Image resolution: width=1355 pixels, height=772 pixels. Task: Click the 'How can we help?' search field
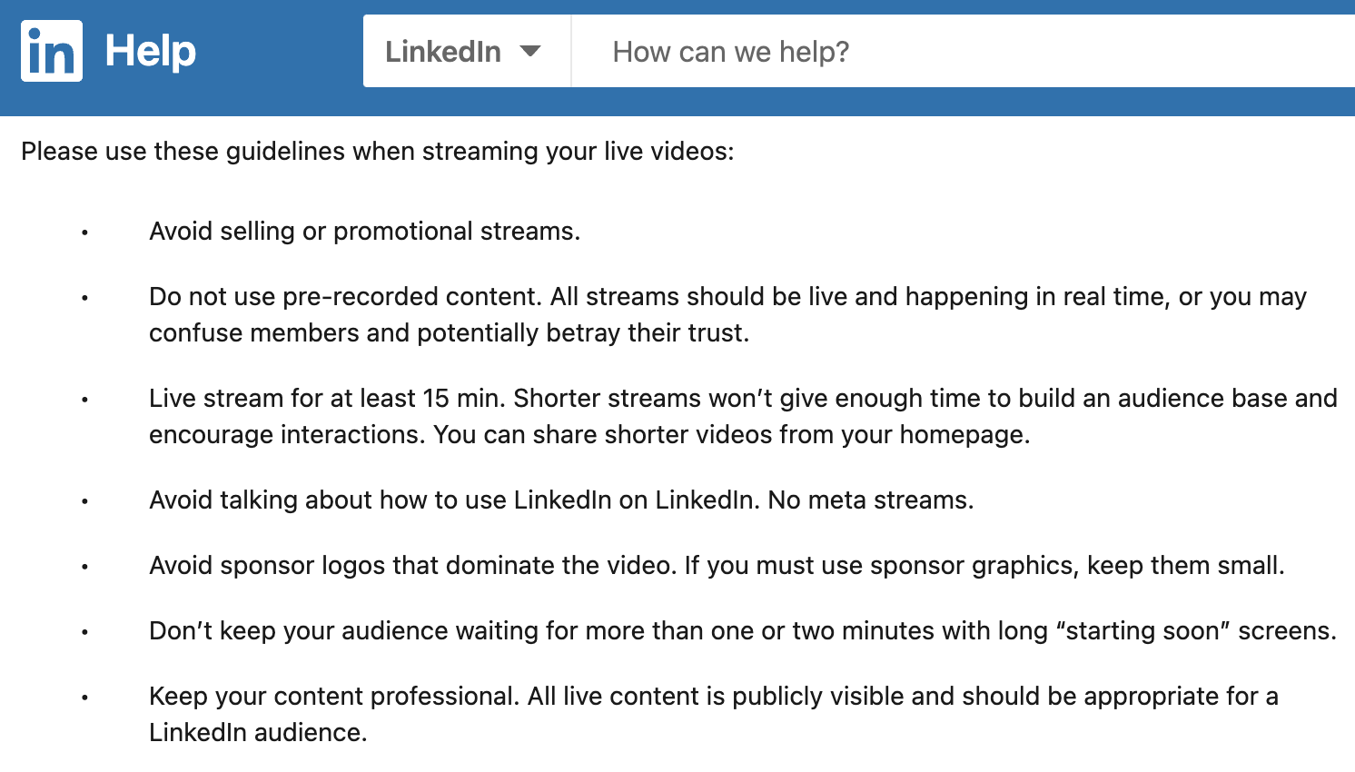pyautogui.click(x=963, y=51)
